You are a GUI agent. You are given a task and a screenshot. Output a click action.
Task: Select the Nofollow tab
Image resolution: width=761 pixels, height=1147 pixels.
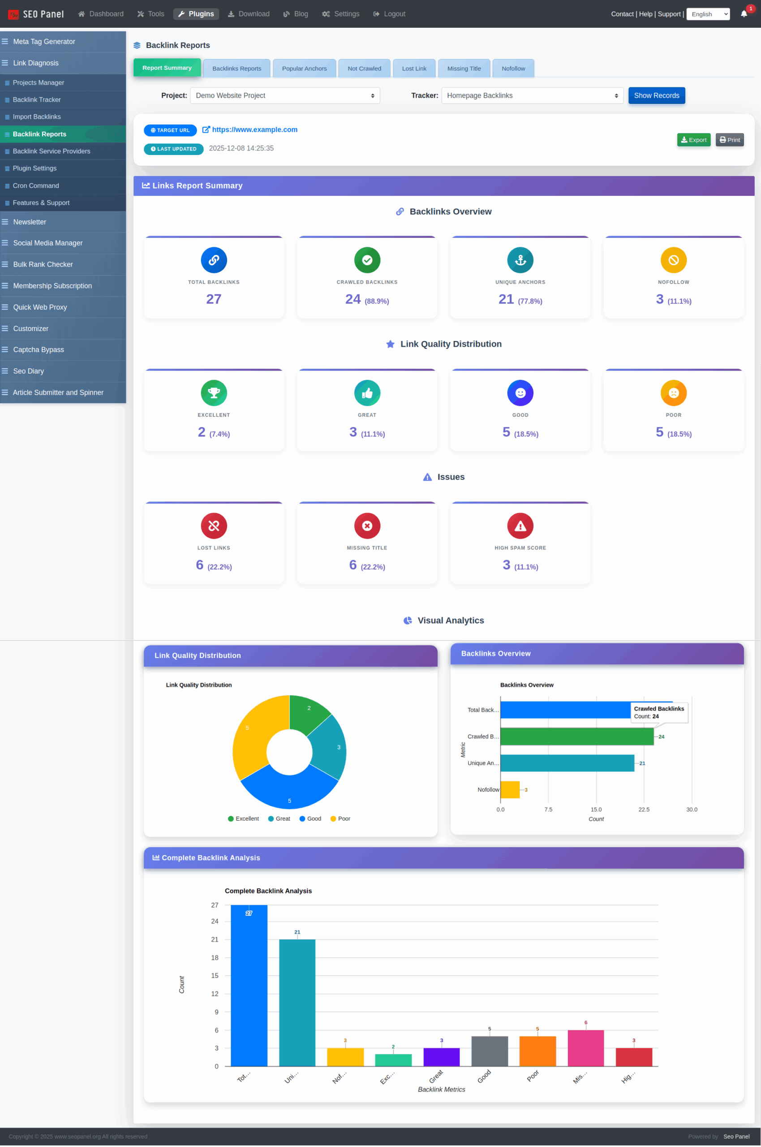[x=513, y=69]
